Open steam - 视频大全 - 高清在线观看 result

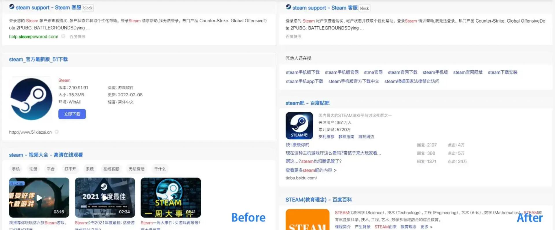pos(46,155)
